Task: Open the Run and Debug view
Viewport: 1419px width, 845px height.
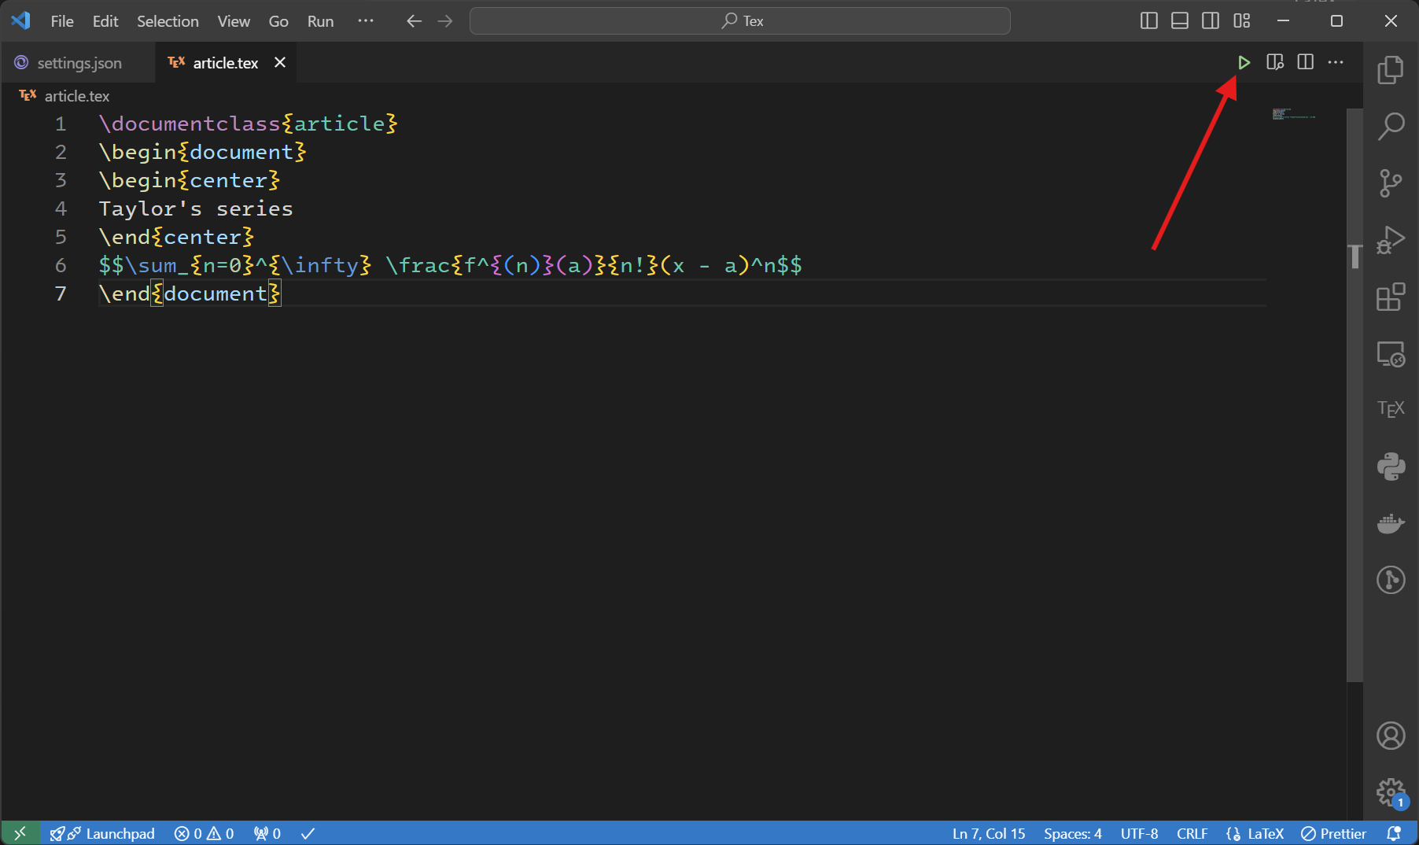Action: click(1390, 240)
